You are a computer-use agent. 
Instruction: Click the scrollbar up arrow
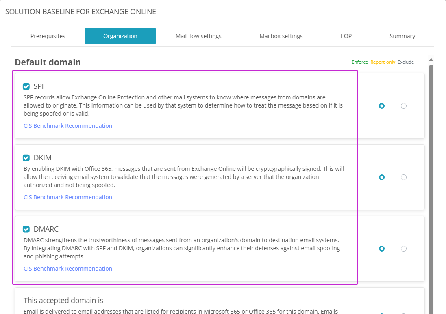tap(431, 60)
